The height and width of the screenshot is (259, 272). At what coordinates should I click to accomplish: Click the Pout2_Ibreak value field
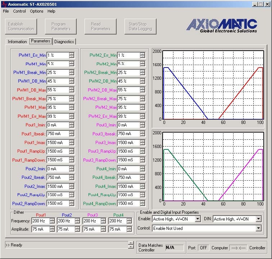coord(58,177)
